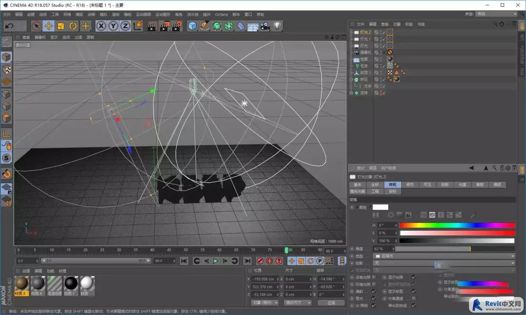
Task: Toggle the GI 照明 checkbox
Action: [x=374, y=305]
